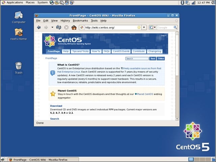Click the 3.9 version link
Image resolution: width=216 pixels, height=162 pixels.
(63, 113)
